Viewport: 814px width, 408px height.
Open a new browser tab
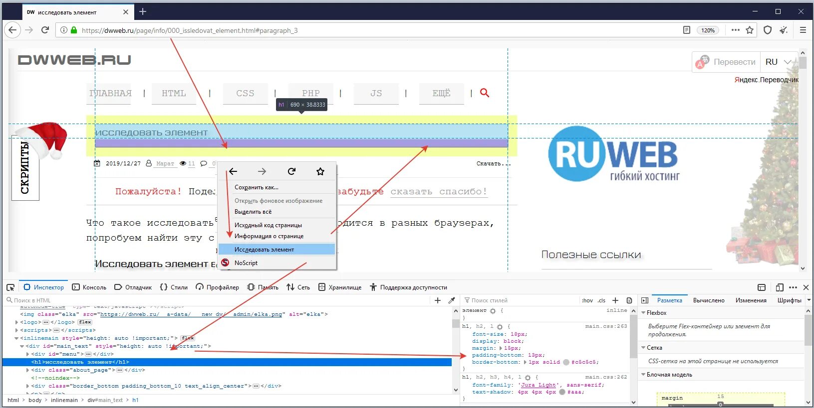click(x=143, y=11)
